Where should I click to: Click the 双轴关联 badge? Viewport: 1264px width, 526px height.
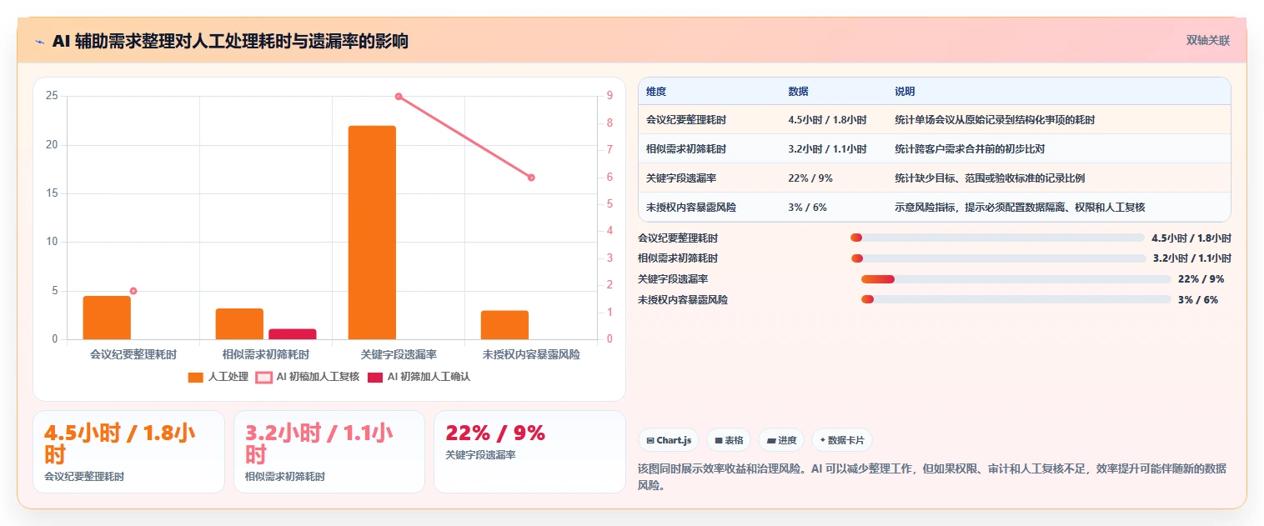point(1208,40)
